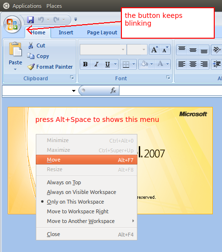
Task: Expand Move to Another Workspace submenu
Action: [x=87, y=221]
